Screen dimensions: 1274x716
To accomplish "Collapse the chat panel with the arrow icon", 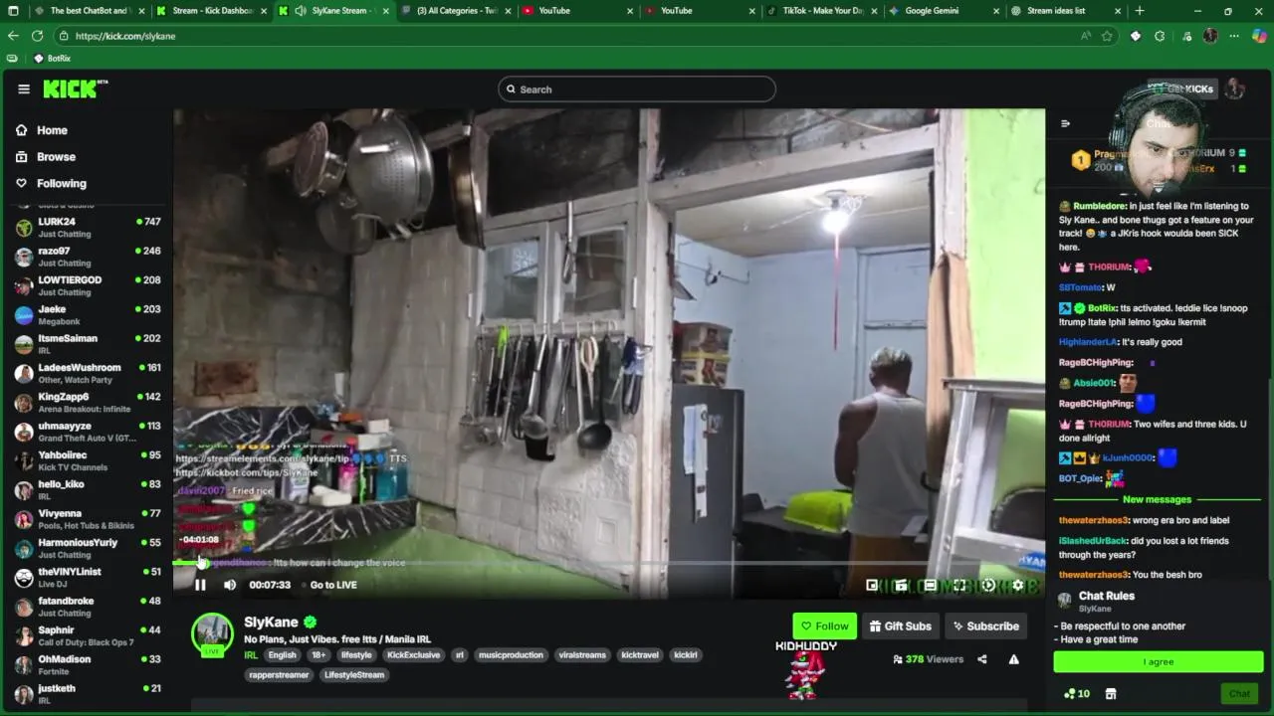I will (x=1065, y=124).
